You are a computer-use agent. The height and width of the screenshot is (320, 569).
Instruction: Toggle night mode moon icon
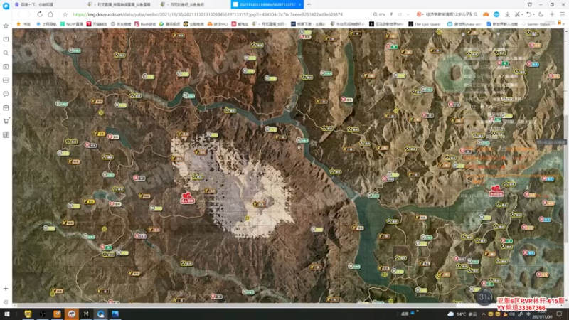pyautogui.click(x=541, y=14)
